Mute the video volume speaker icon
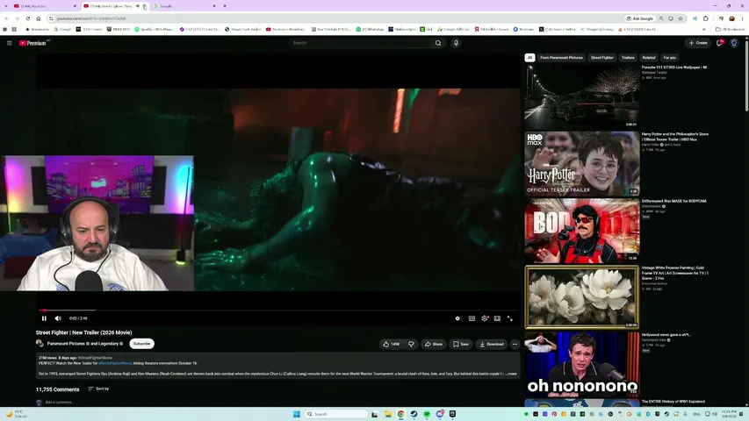Viewport: 749px width, 421px height. [58, 318]
